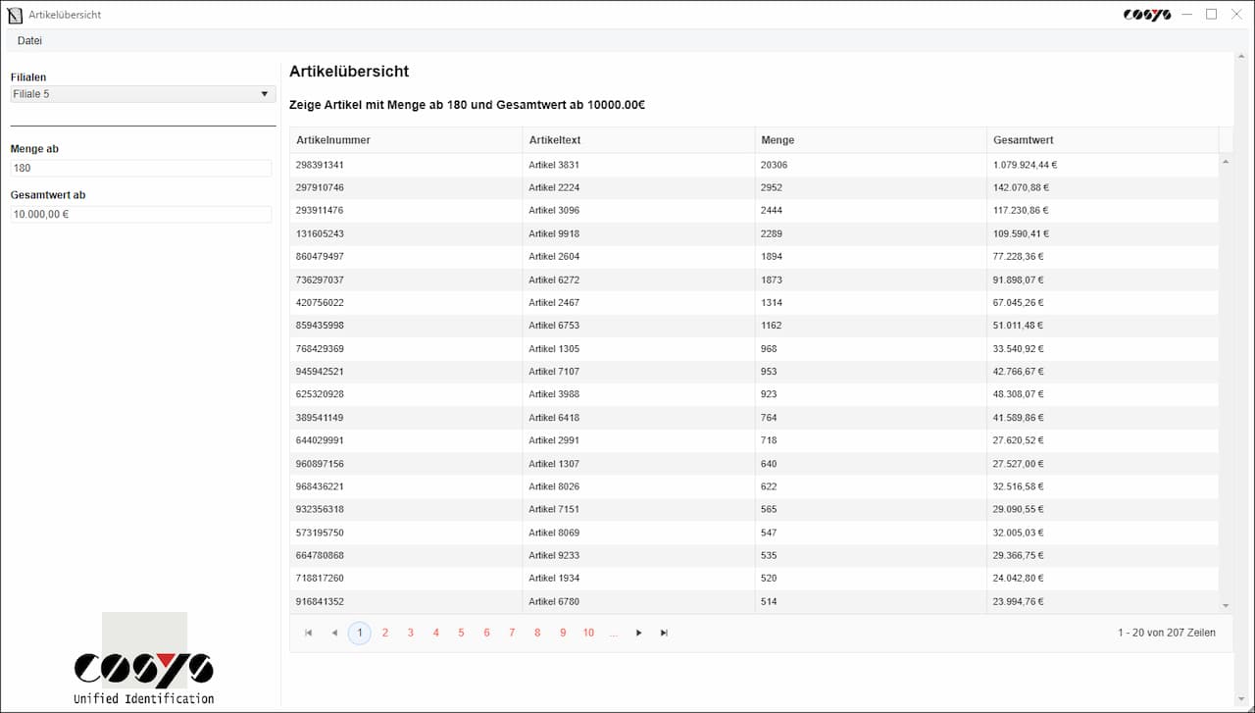This screenshot has width=1255, height=713.
Task: Click Artikel 9918 text cell
Action: click(638, 233)
